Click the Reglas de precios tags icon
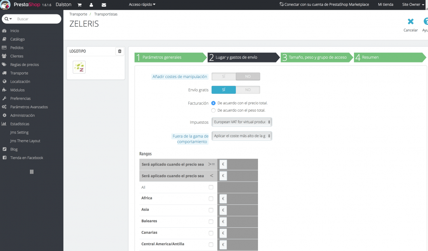Screen dimensions: 428x251 [4, 64]
